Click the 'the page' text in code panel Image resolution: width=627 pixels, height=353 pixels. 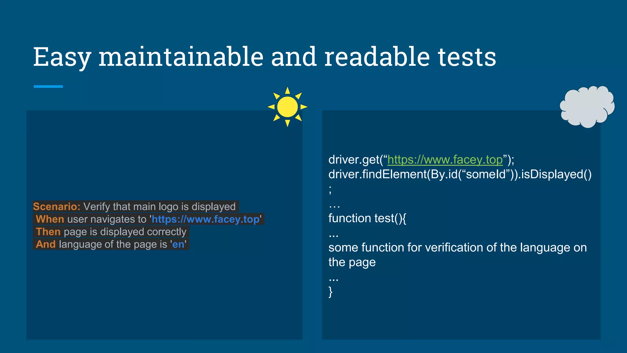coord(352,262)
